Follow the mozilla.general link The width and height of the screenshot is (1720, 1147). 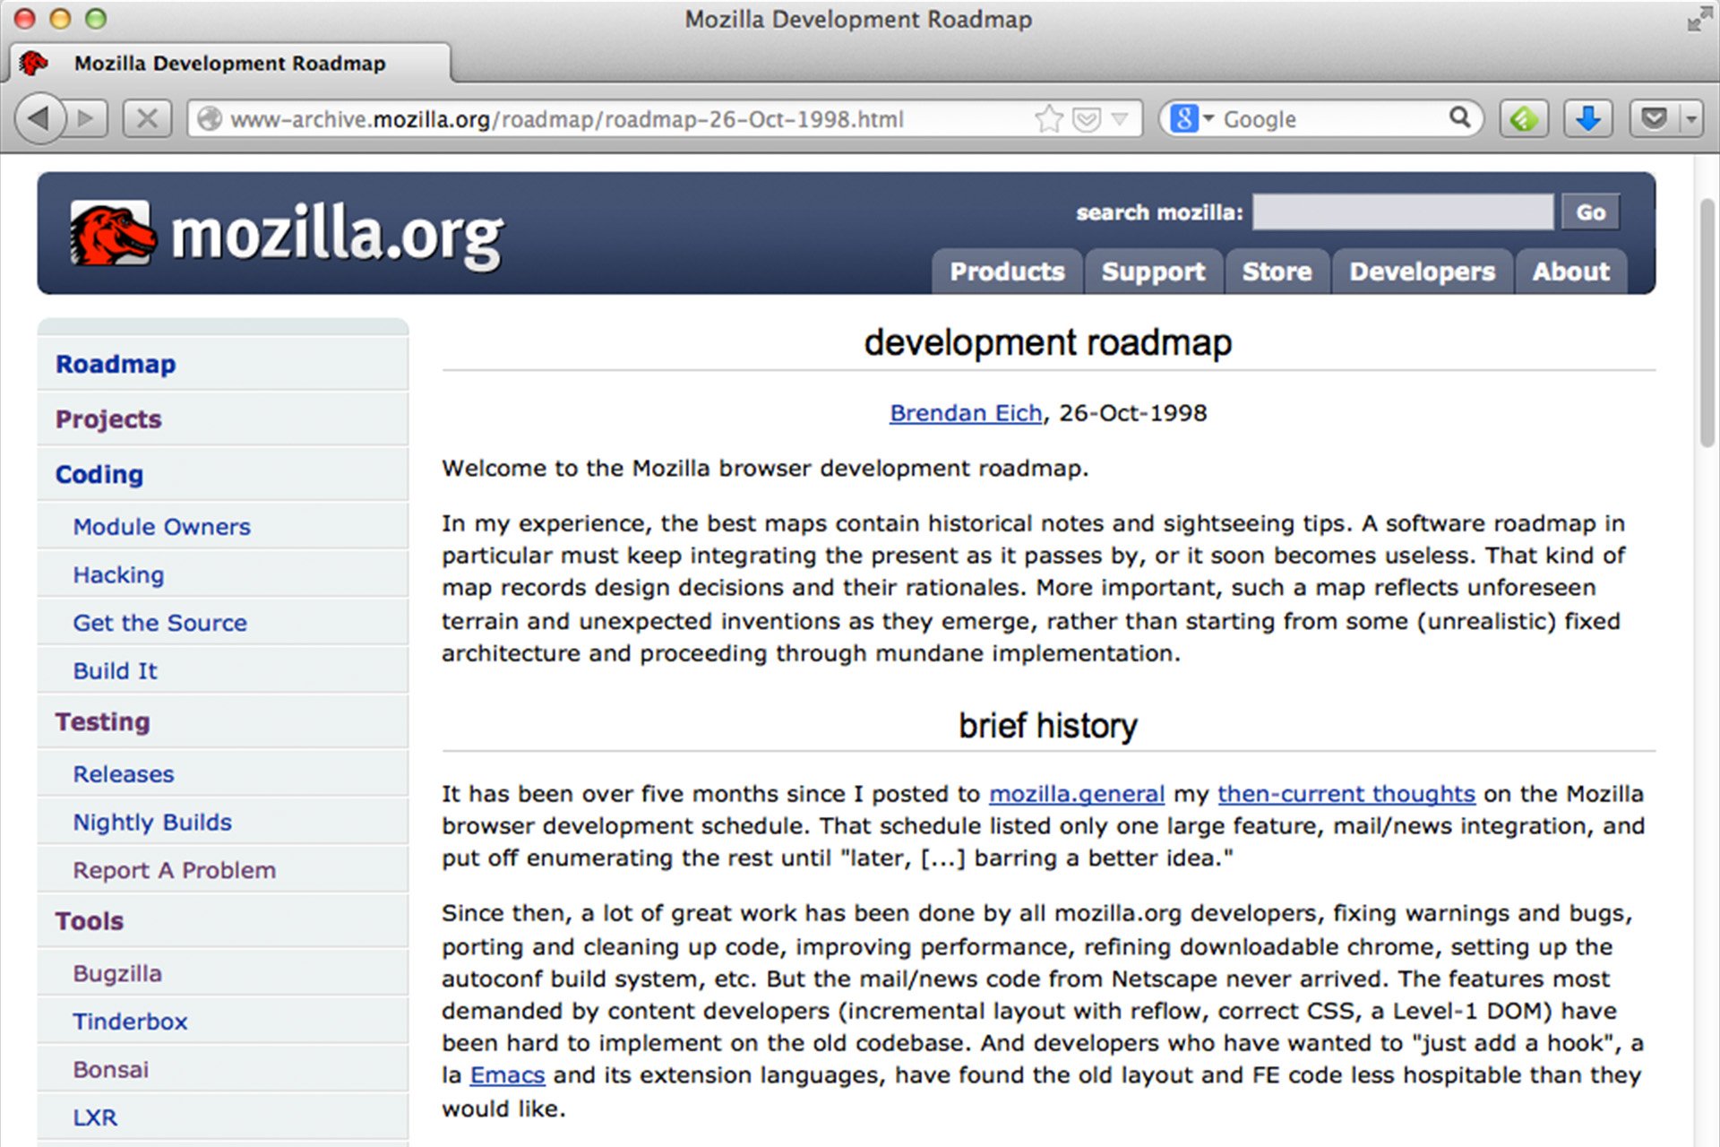[1077, 794]
